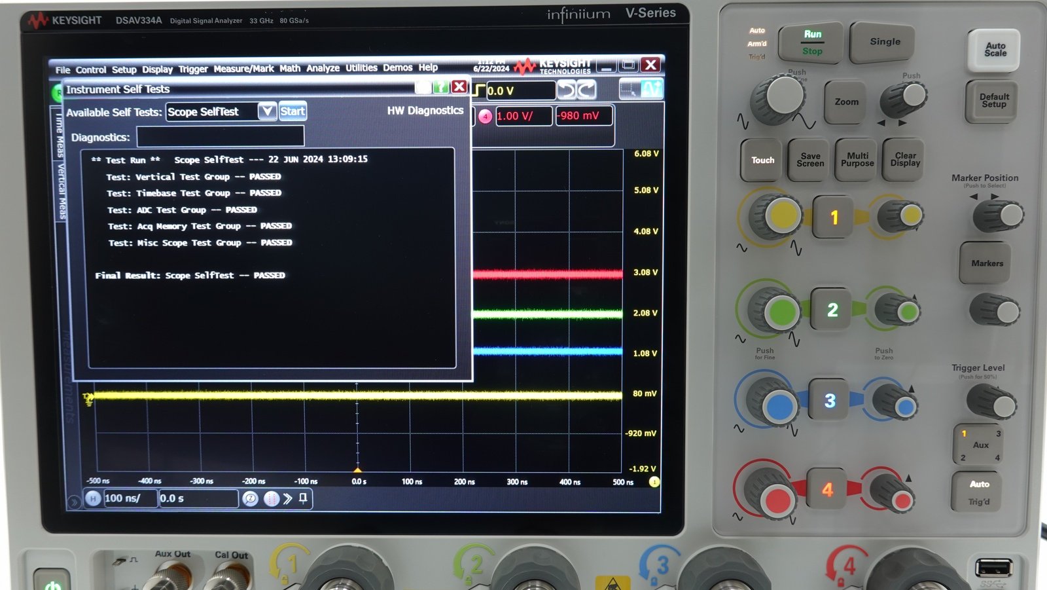Viewport: 1047px width, 590px height.
Task: Click Start to run Scope SelfTest
Action: [293, 111]
